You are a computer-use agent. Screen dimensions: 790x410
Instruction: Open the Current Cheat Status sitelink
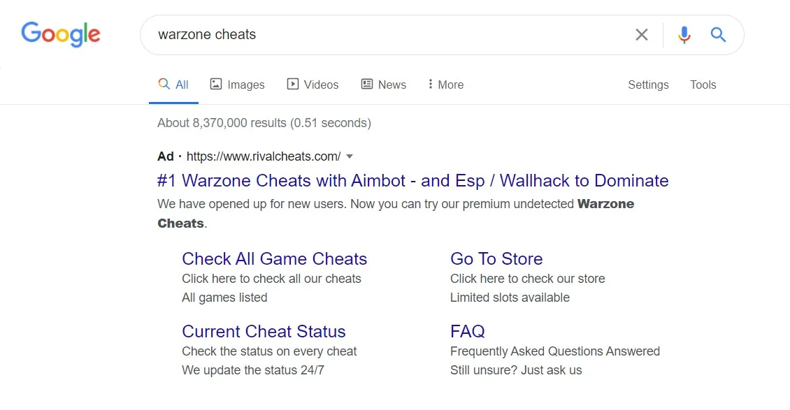click(264, 332)
